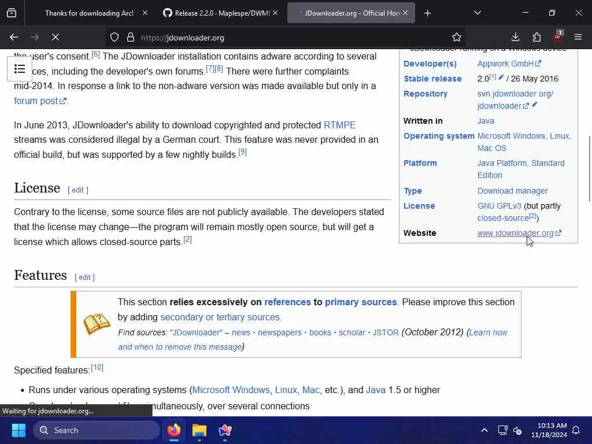Open the RTMPE link
This screenshot has height=444, width=592.
[339, 125]
